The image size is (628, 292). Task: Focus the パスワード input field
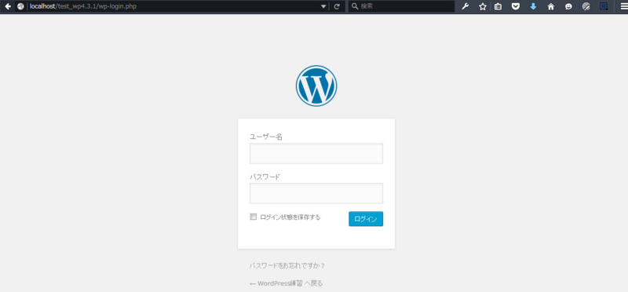pyautogui.click(x=316, y=193)
